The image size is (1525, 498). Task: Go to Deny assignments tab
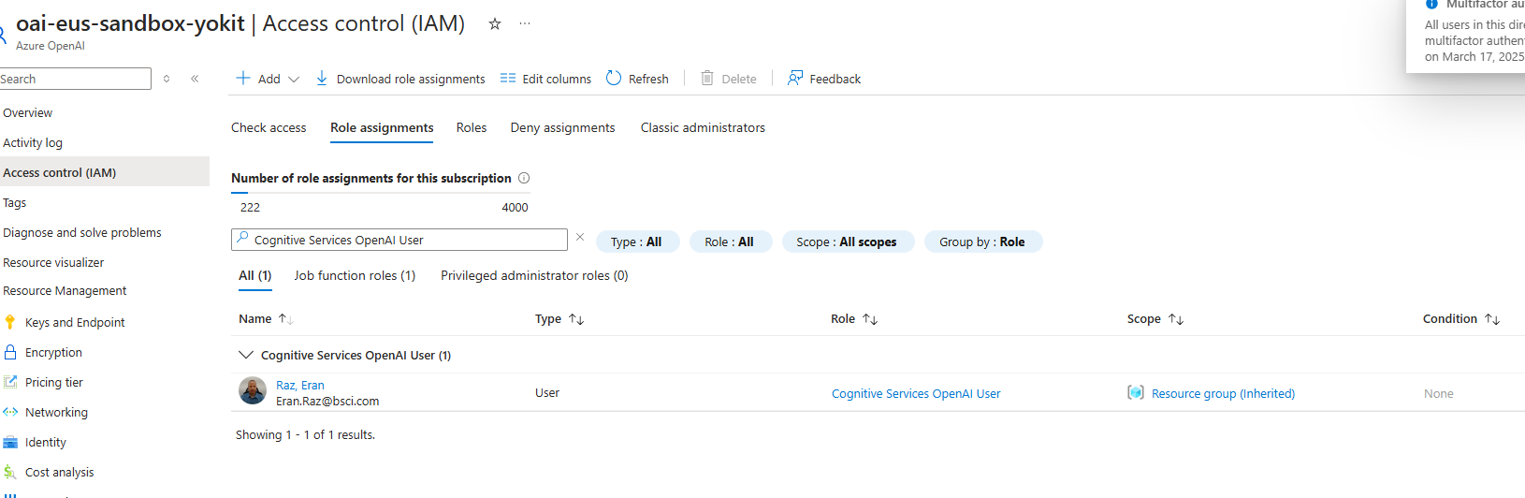point(562,127)
